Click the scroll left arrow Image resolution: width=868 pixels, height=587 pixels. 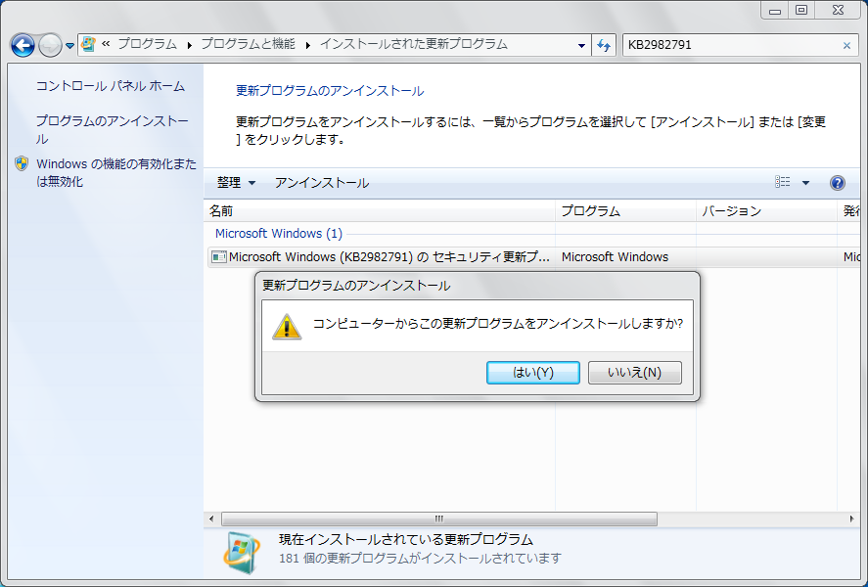(211, 519)
